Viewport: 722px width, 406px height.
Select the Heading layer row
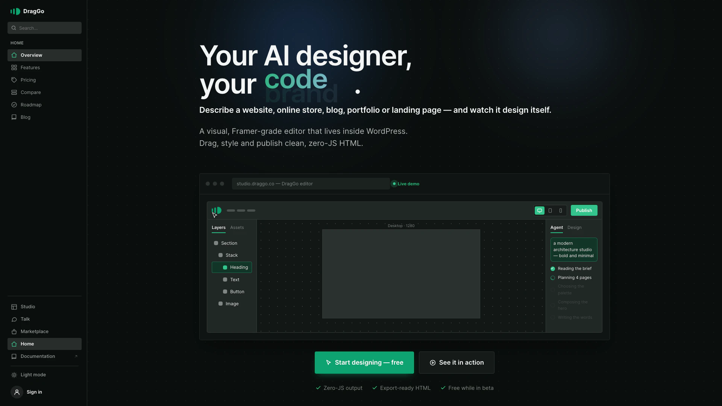coord(232,268)
